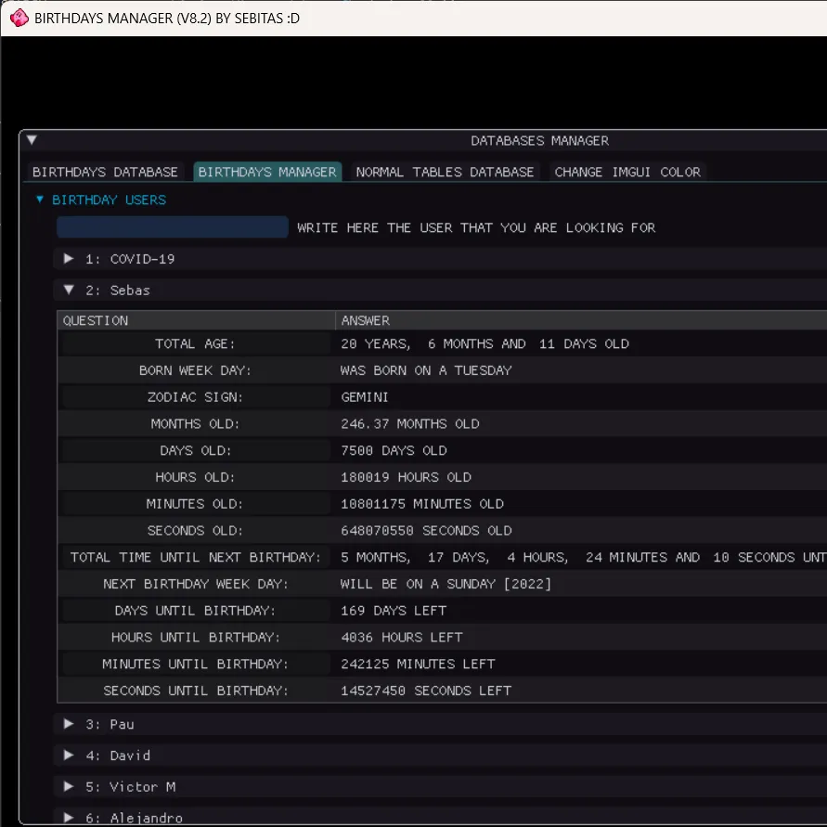The height and width of the screenshot is (827, 827).
Task: Expand the 6: Alejandro user entry
Action: (x=69, y=818)
